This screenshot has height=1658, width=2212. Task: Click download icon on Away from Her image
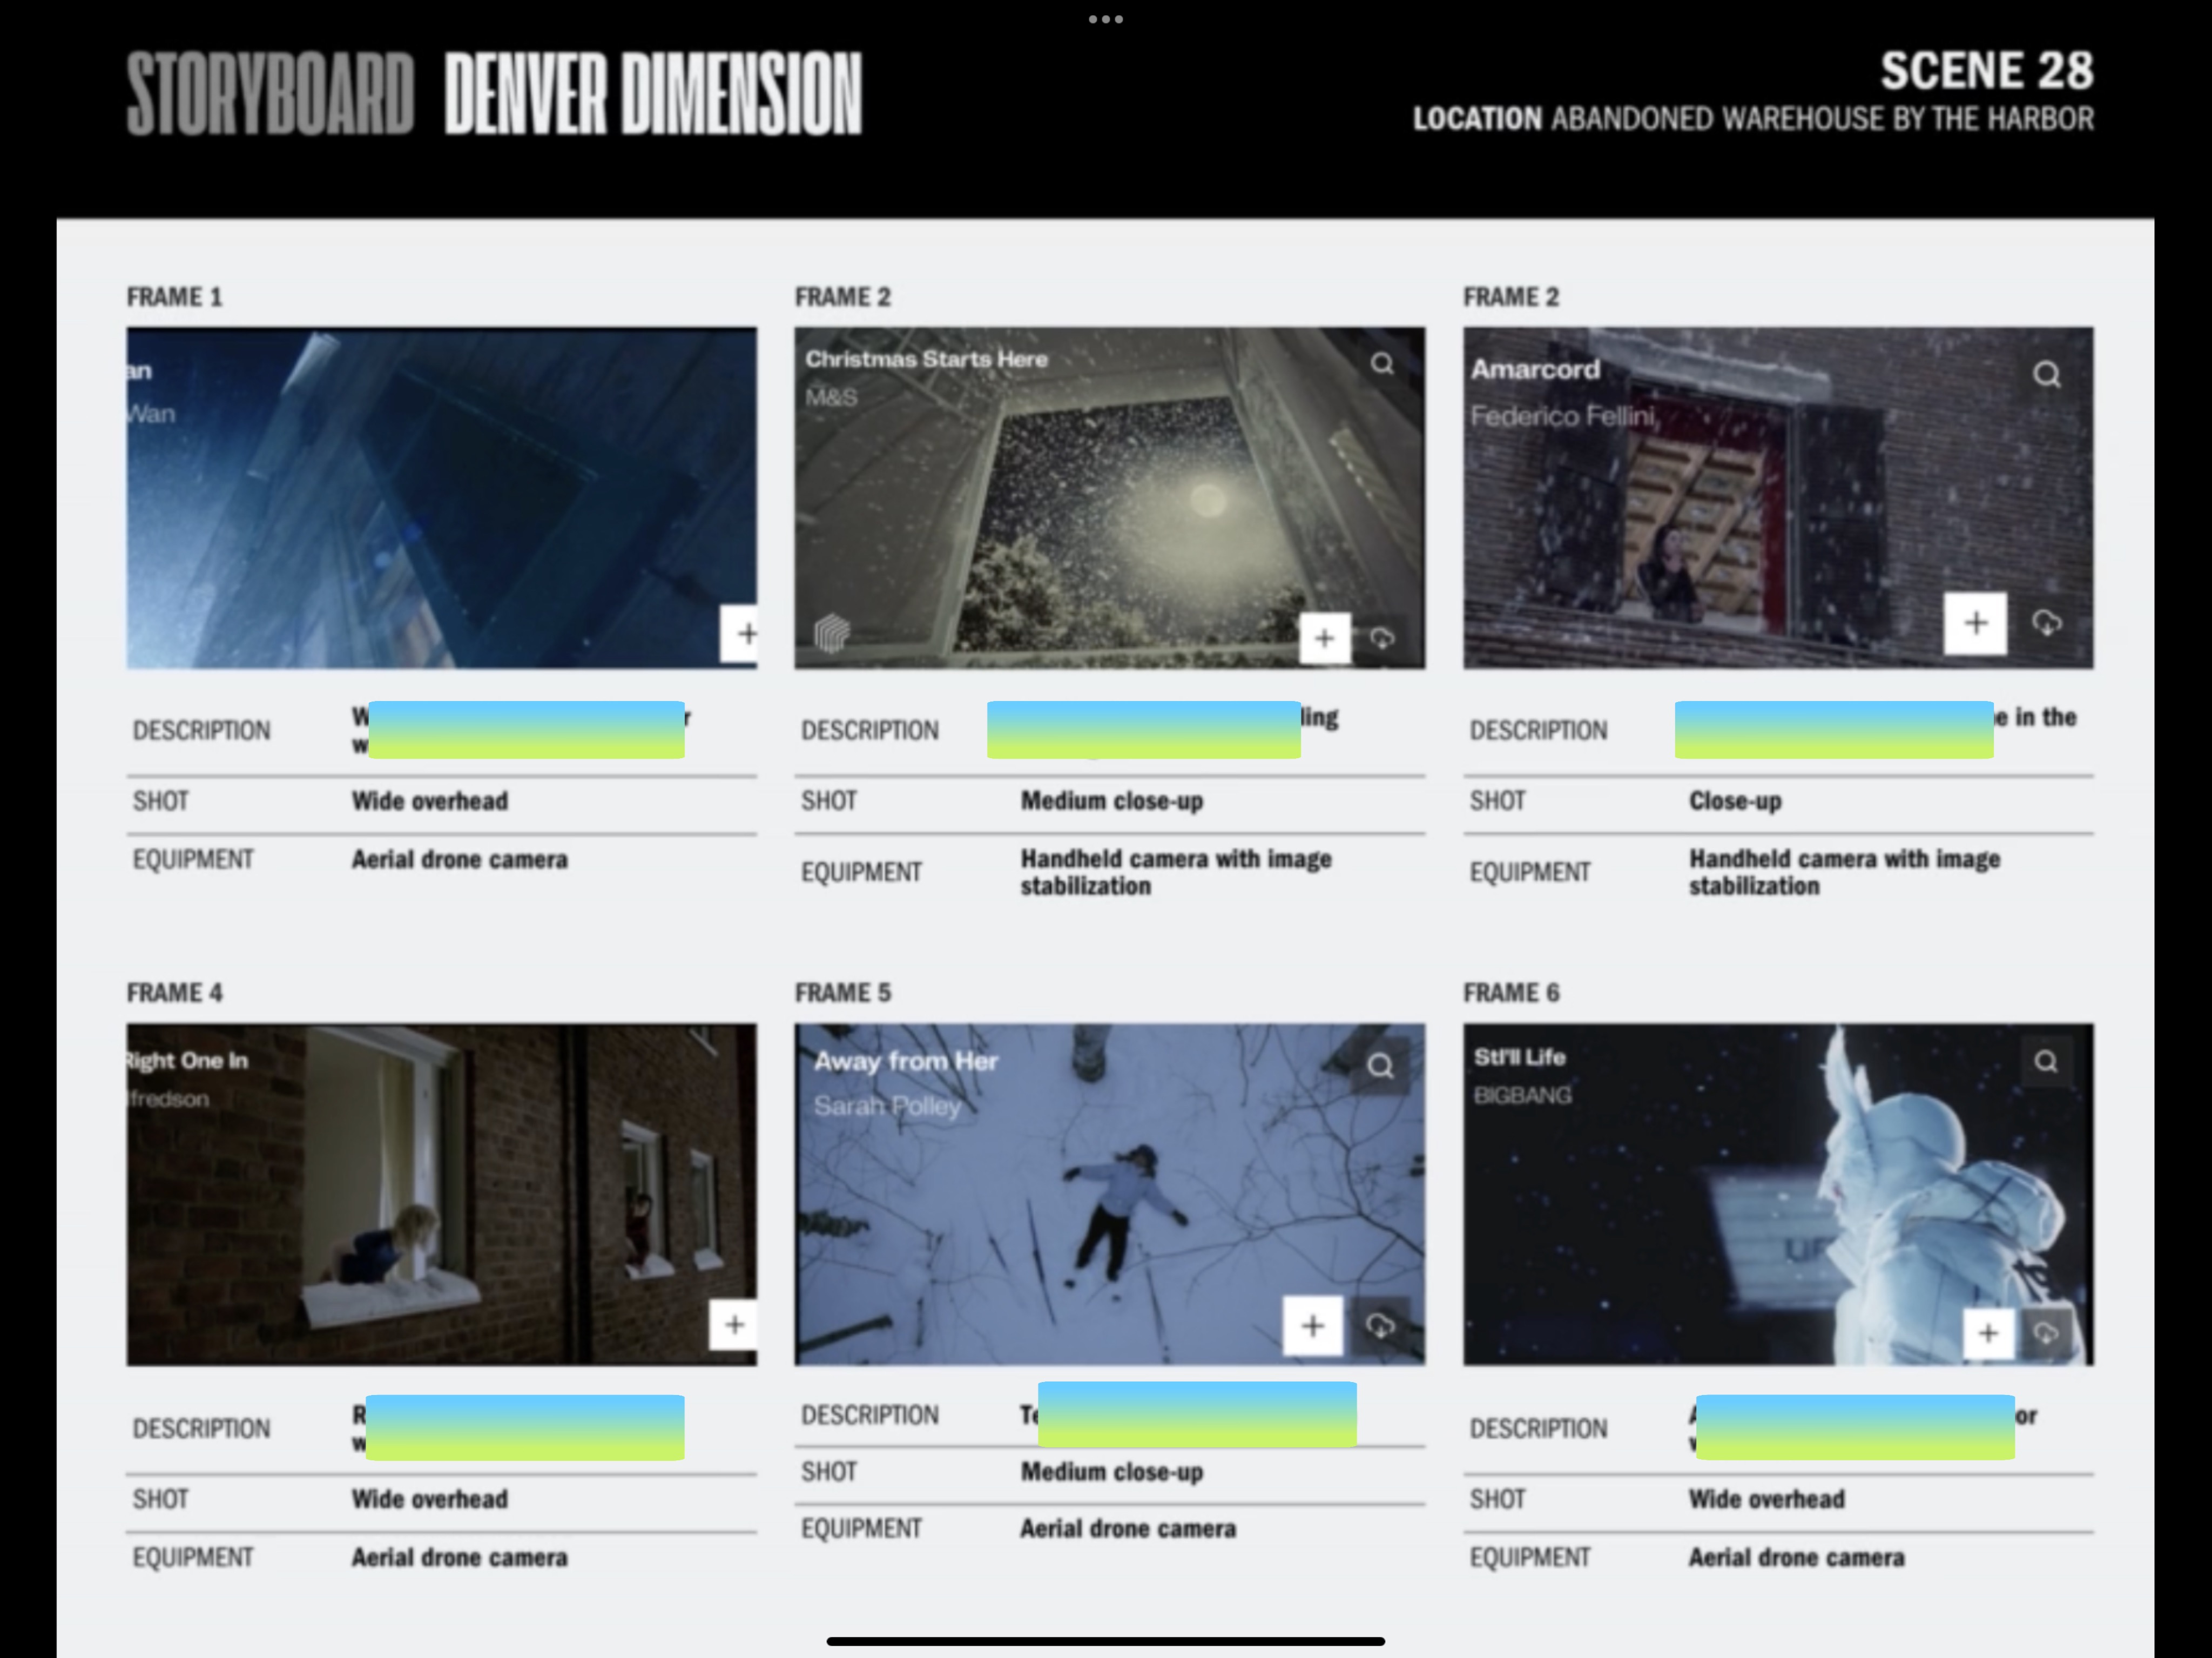[x=1380, y=1326]
